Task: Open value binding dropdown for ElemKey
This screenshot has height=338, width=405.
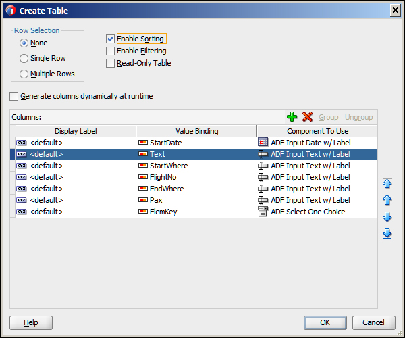Action: pos(196,212)
